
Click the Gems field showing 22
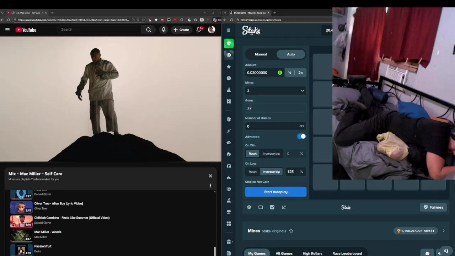point(275,108)
